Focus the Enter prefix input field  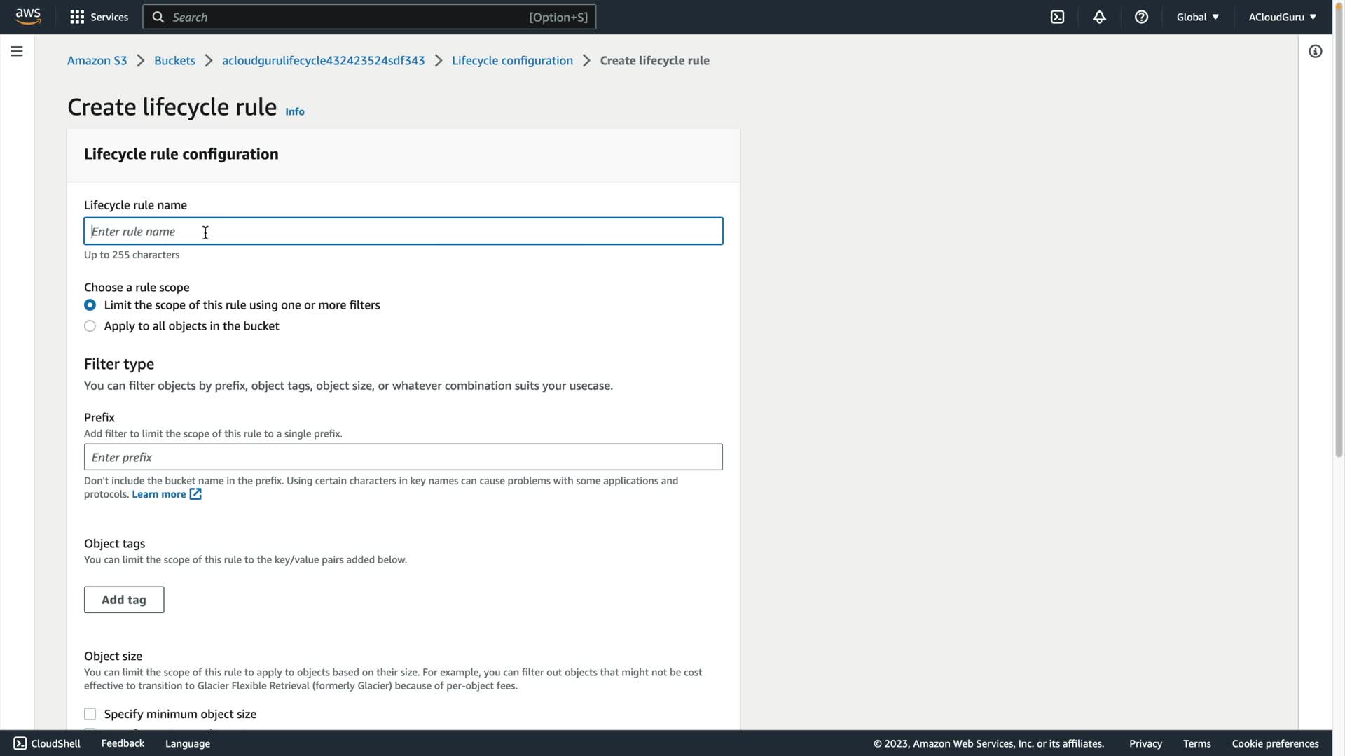[403, 457]
